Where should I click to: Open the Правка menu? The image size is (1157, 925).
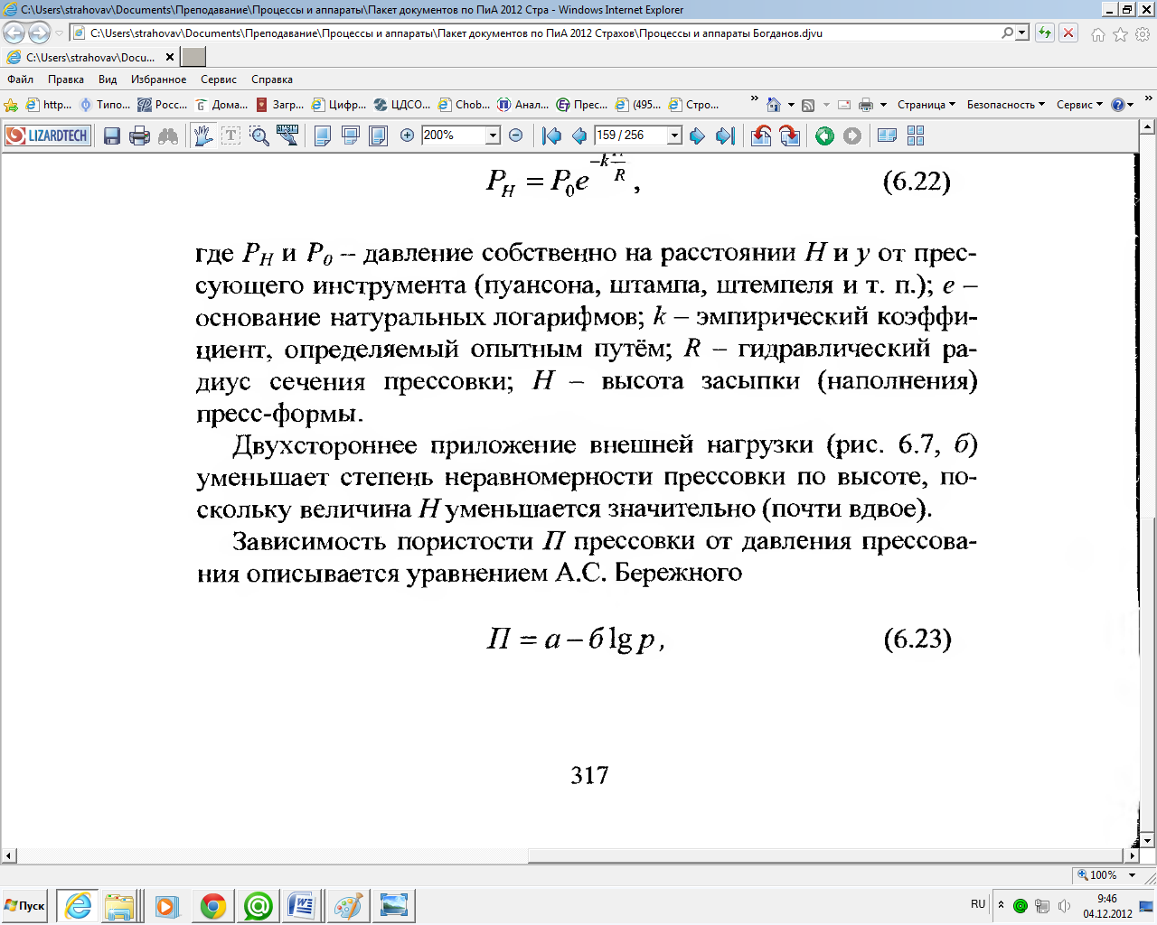point(66,79)
